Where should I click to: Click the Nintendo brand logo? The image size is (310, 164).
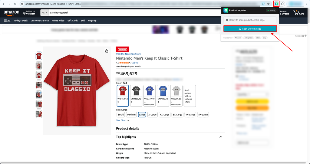coord(123,49)
